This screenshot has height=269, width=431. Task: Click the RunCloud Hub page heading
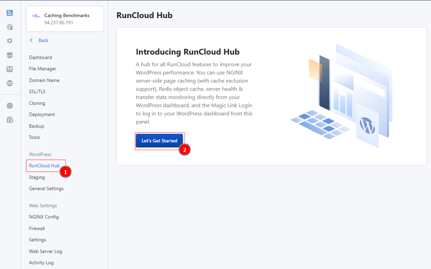(x=144, y=15)
